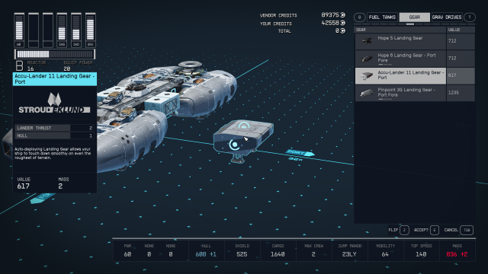Click the GRV grav drive power bar
488x274 pixels.
click(x=91, y=30)
